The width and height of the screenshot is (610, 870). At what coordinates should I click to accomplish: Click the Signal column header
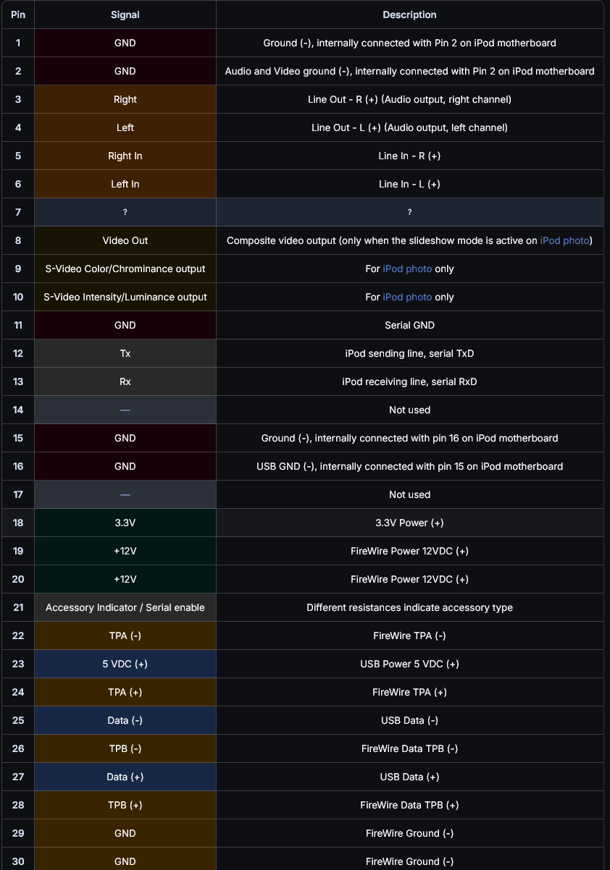coord(125,14)
